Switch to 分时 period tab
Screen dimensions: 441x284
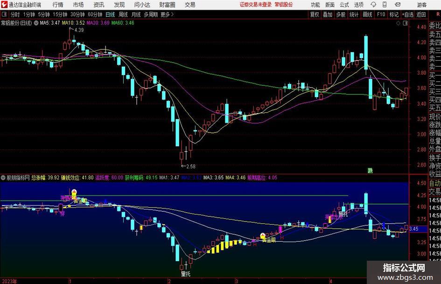coord(15,14)
